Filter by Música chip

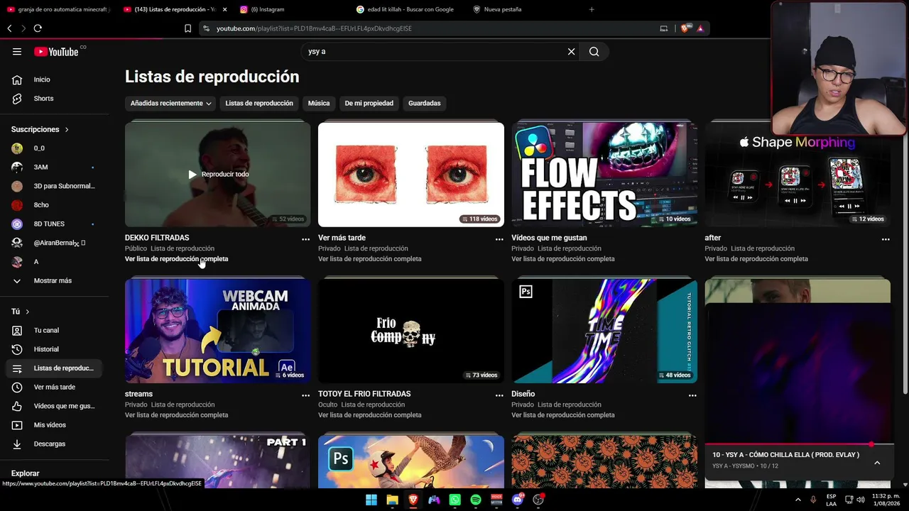tap(319, 104)
